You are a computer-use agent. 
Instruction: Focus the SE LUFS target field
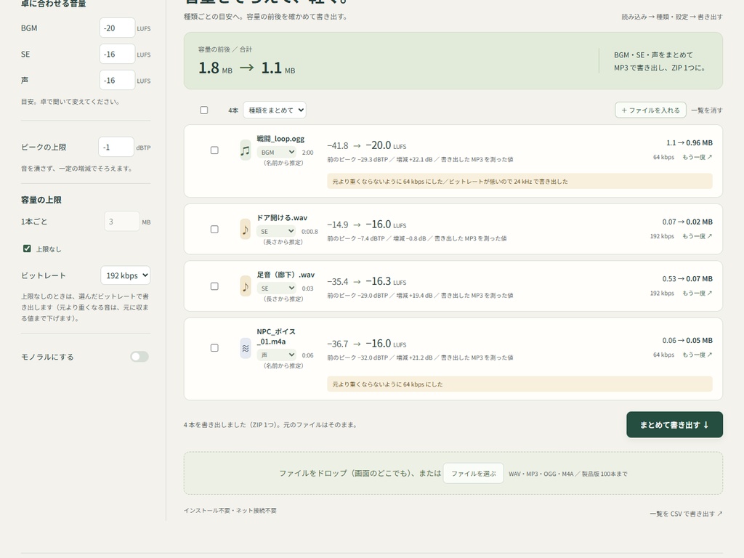tap(117, 54)
